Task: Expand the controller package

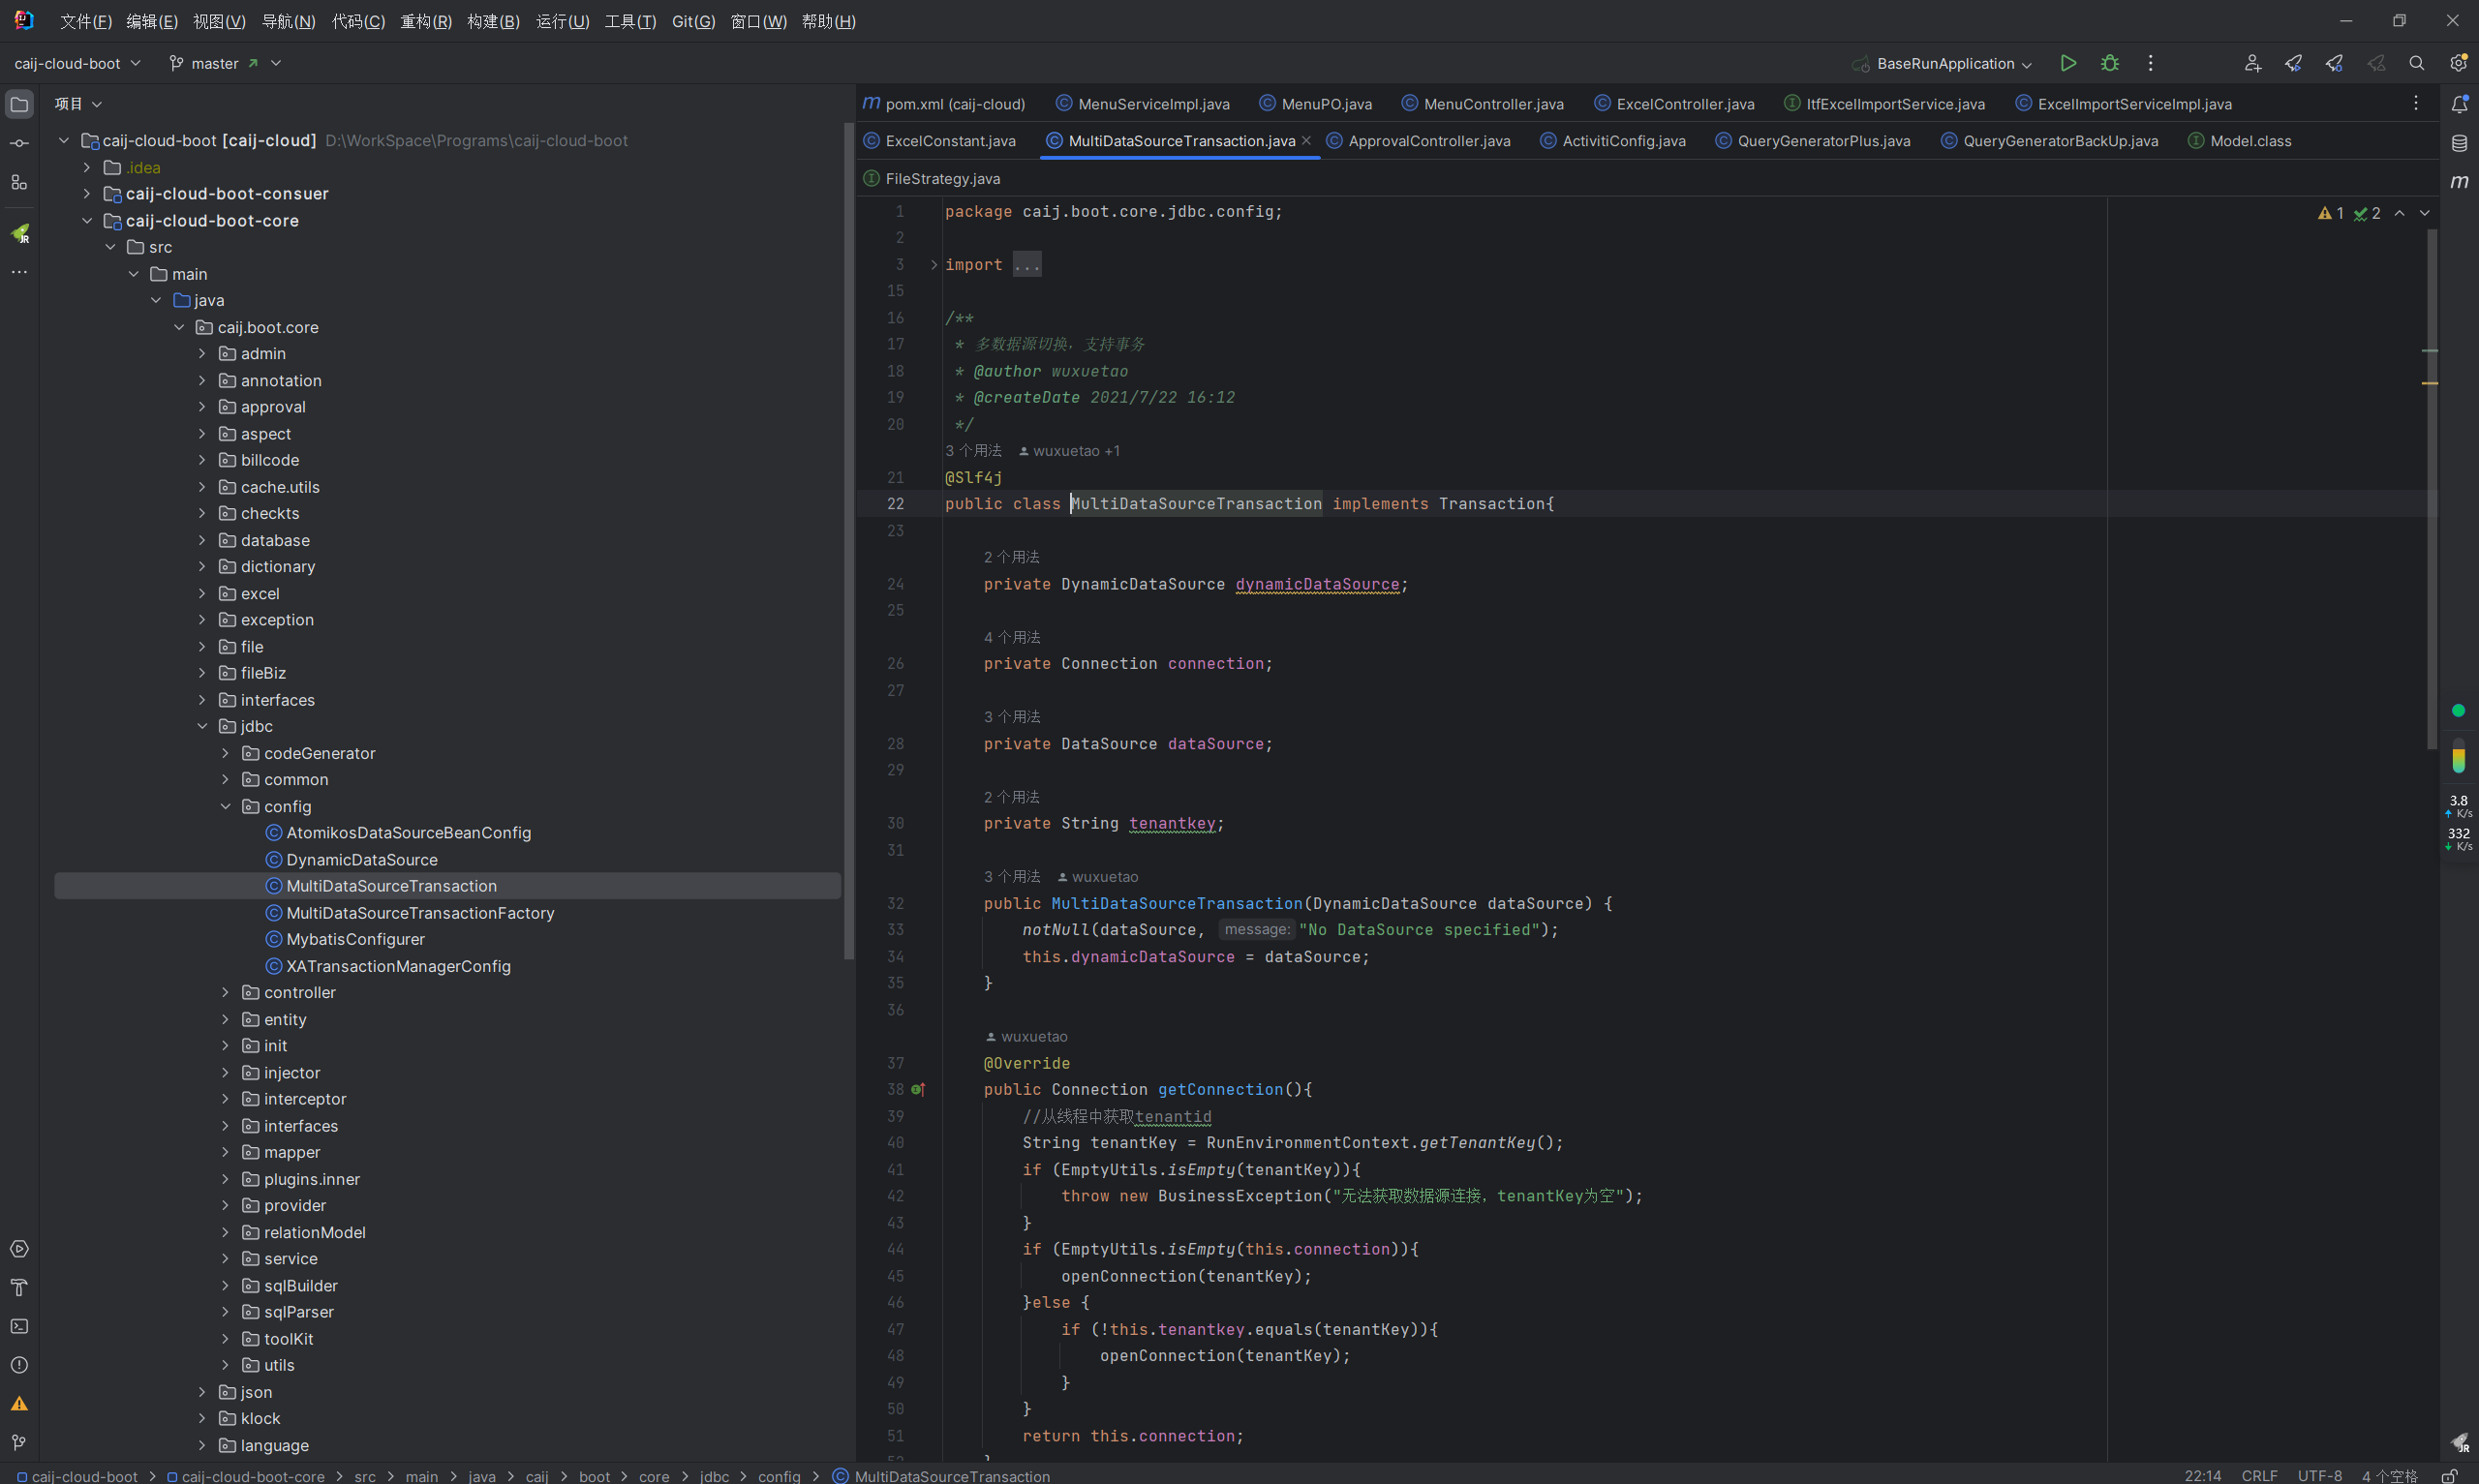Action: pos(225,993)
